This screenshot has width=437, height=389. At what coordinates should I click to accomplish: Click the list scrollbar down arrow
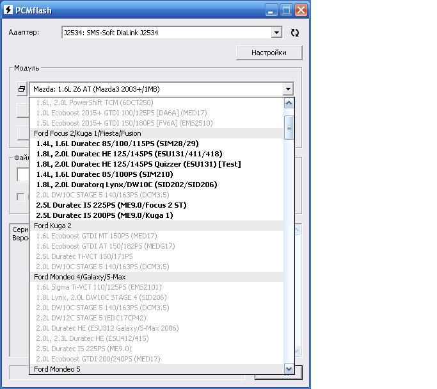(289, 369)
